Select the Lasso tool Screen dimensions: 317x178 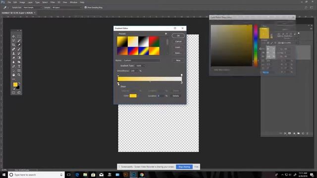point(13,41)
